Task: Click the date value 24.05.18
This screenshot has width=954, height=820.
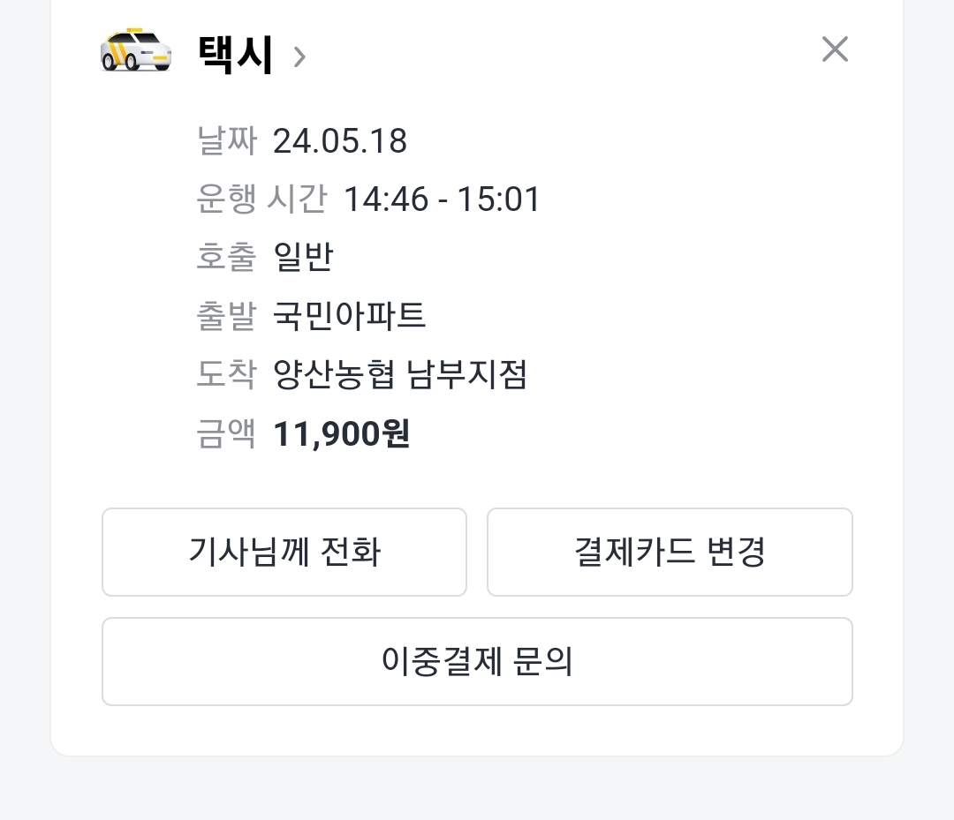Action: [x=340, y=141]
